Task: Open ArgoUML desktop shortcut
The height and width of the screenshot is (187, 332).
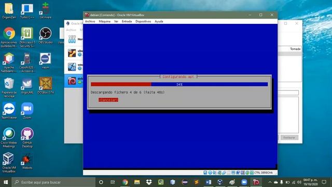Action: click(27, 86)
